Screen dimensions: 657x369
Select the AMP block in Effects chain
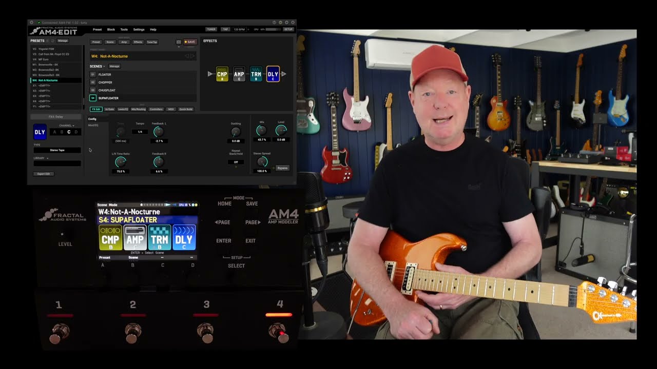[x=239, y=74]
